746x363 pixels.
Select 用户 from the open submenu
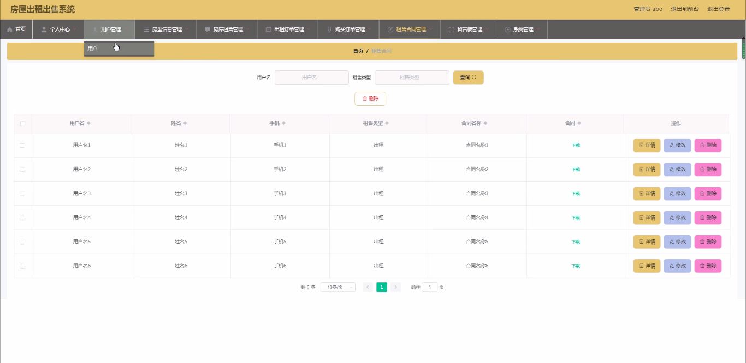pos(119,49)
